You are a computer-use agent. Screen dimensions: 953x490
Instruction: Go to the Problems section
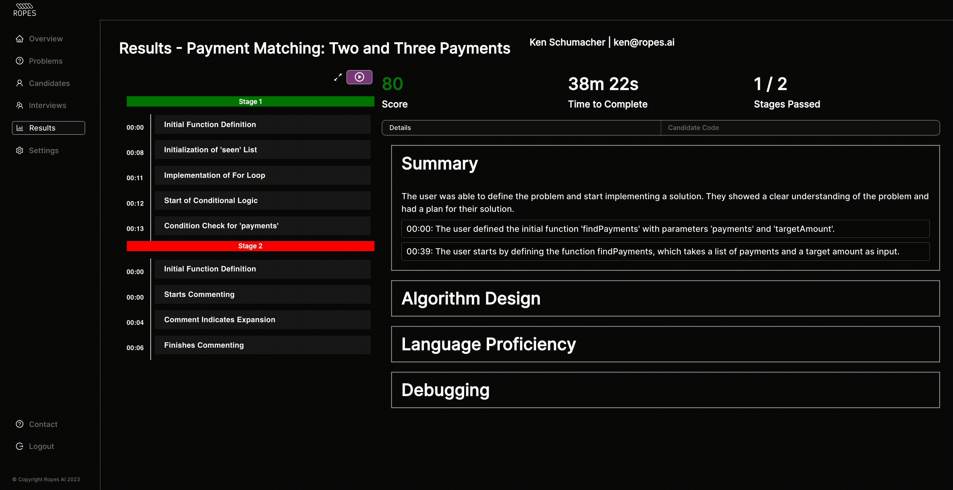(x=45, y=61)
